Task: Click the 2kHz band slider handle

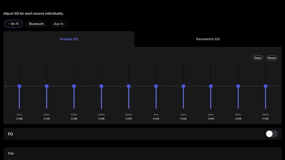Action: pyautogui.click(x=184, y=86)
